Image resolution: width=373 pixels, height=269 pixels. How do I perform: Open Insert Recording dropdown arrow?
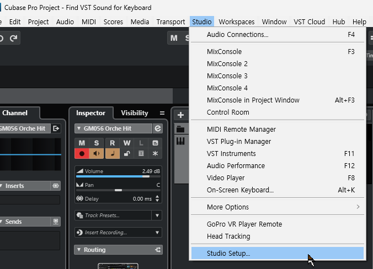pos(157,233)
